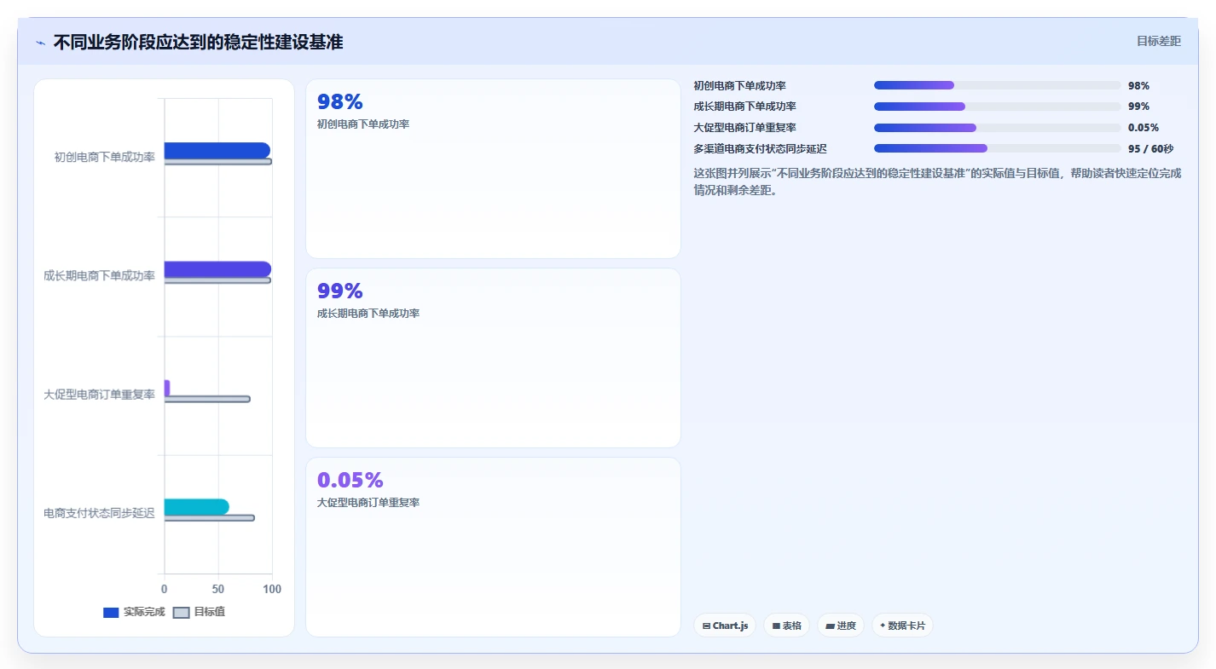The image size is (1216, 669).
Task: Click the pulse icon beside the header title
Action: coord(40,43)
